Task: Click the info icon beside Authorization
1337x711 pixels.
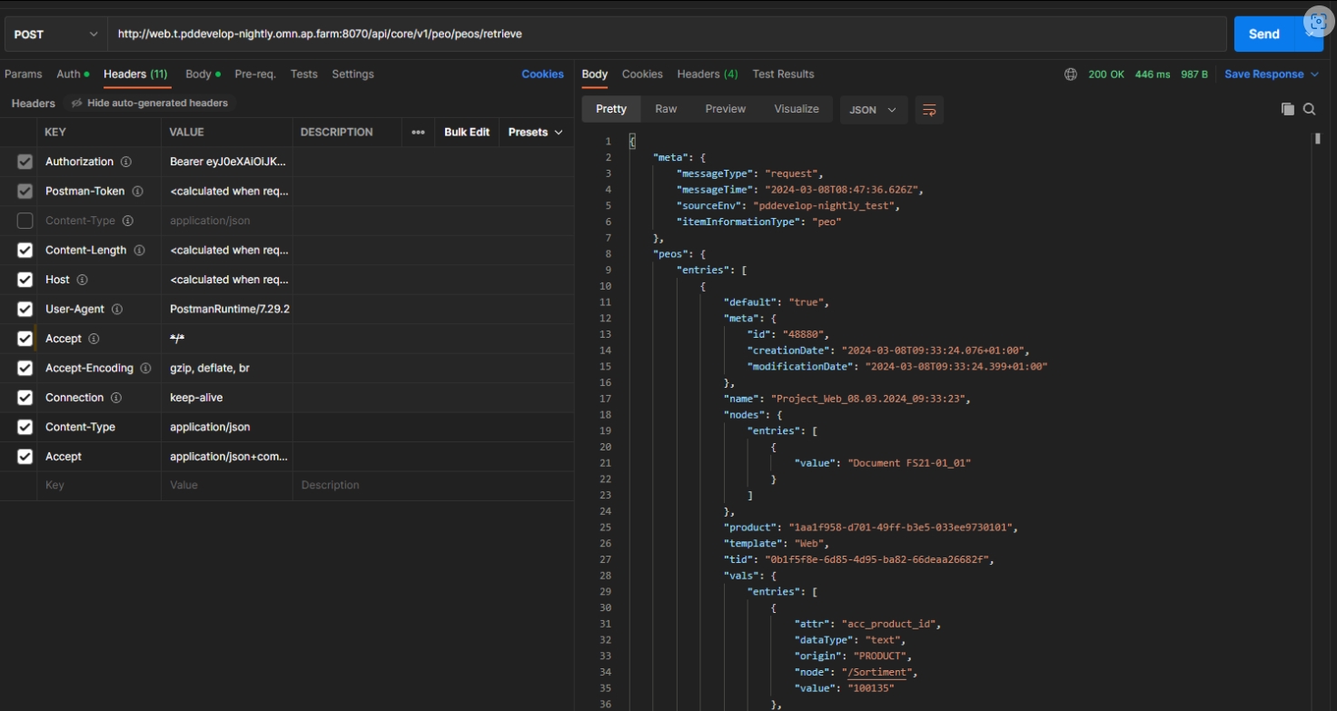Action: tap(126, 162)
